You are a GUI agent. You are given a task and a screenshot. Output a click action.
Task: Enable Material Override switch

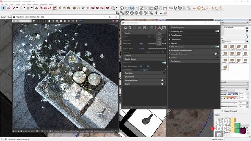pos(163,80)
